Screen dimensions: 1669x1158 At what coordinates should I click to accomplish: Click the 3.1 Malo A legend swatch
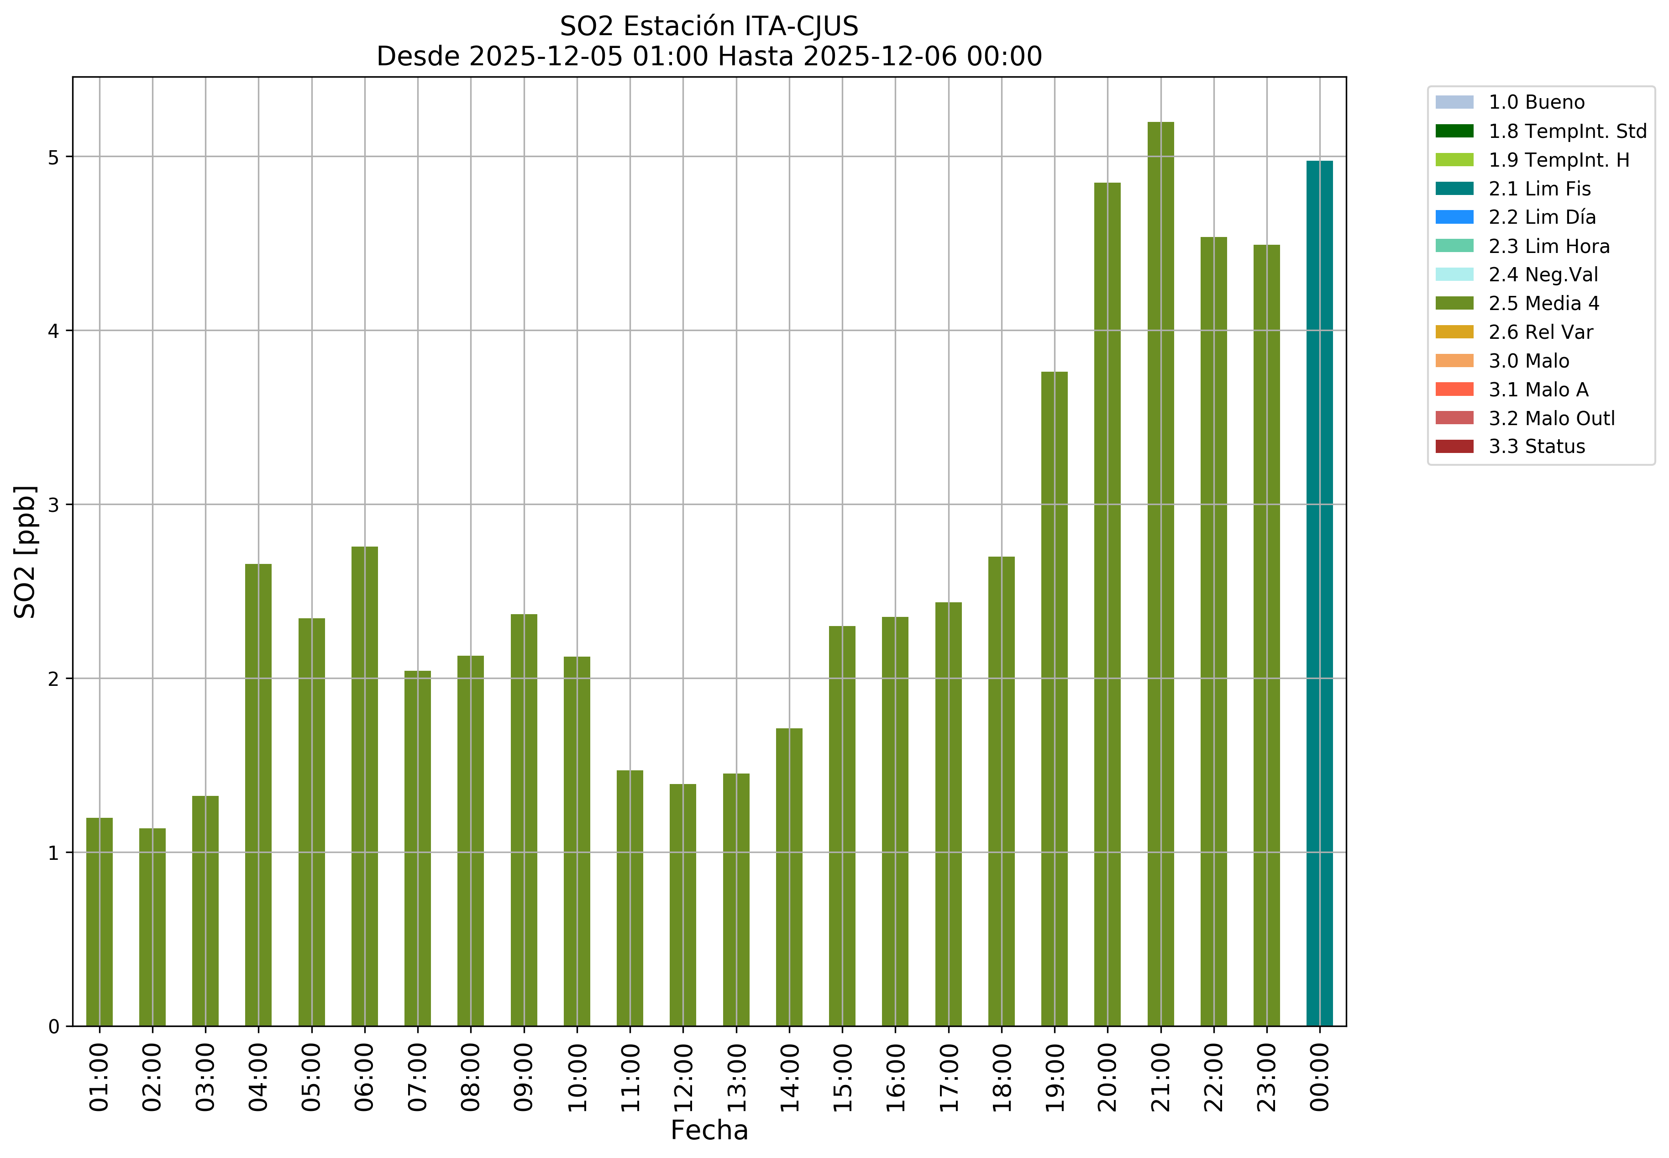(1454, 390)
